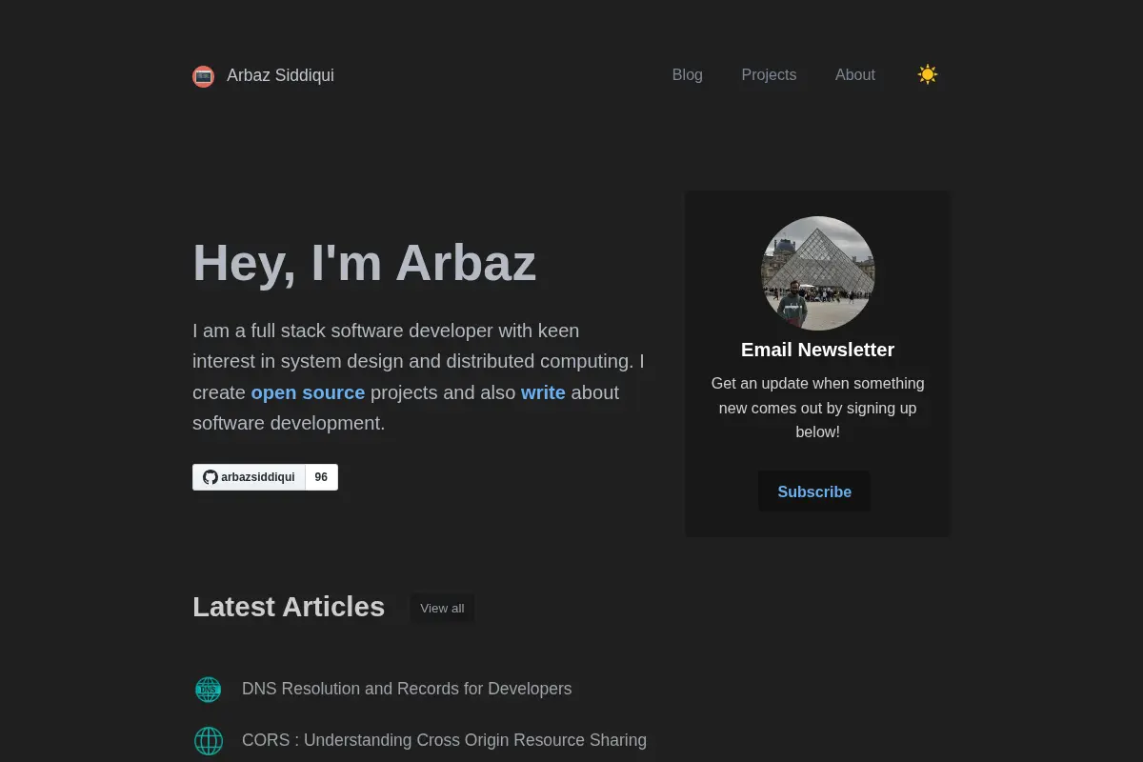
Task: Click the 'Email Newsletter' heading
Action: (817, 350)
